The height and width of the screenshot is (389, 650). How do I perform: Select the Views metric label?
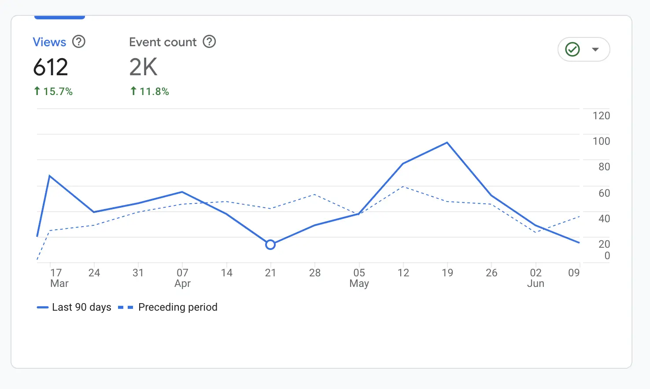49,42
